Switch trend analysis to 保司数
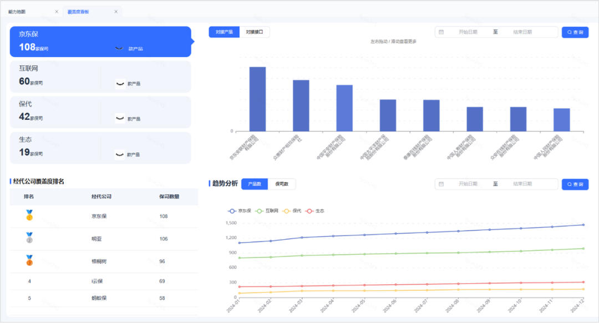The height and width of the screenshot is (323, 599). [x=282, y=184]
